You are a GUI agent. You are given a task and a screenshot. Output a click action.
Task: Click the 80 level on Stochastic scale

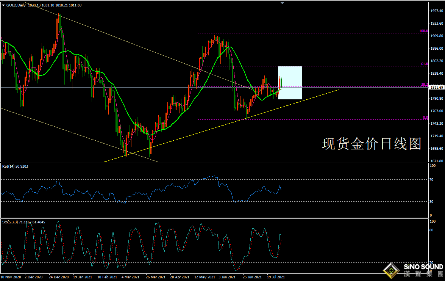click(432, 230)
